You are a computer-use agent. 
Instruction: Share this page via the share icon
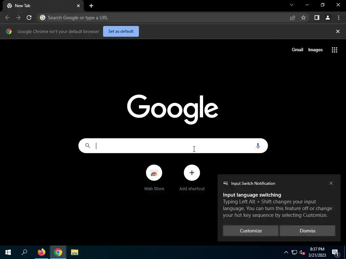pyautogui.click(x=293, y=18)
